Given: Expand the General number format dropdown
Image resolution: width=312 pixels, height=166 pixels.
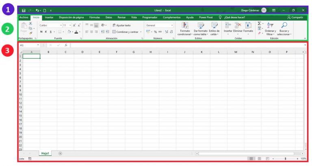Looking at the screenshot, I should pyautogui.click(x=159, y=25).
